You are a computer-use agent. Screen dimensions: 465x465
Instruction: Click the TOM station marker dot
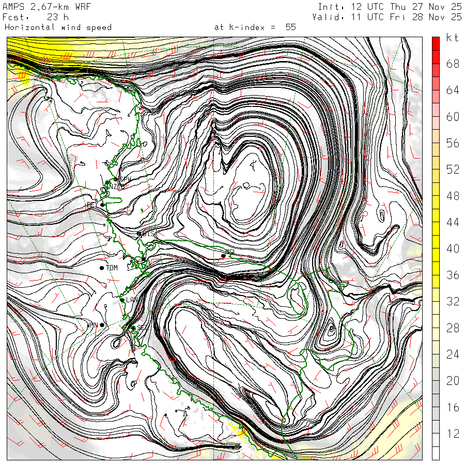pos(102,268)
